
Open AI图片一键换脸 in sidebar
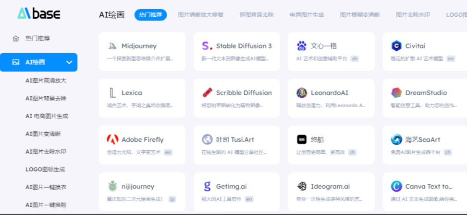[46, 205]
